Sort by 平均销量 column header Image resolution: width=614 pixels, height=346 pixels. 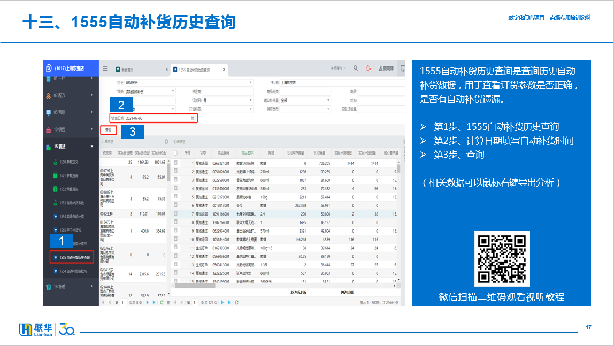coord(319,153)
